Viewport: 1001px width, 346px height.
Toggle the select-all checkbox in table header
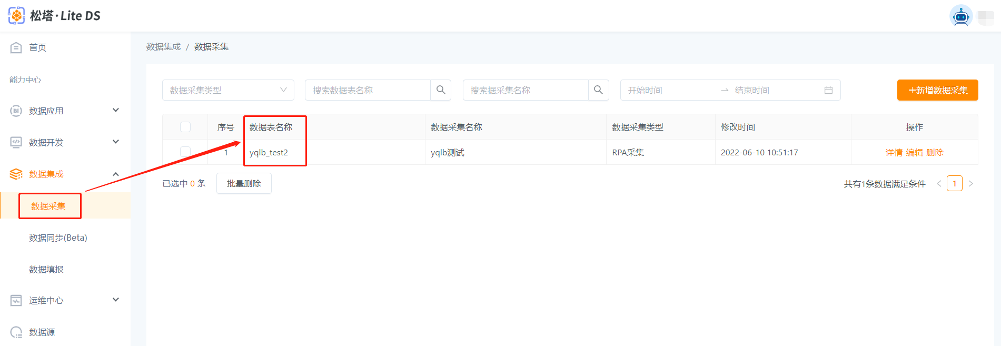(x=185, y=127)
